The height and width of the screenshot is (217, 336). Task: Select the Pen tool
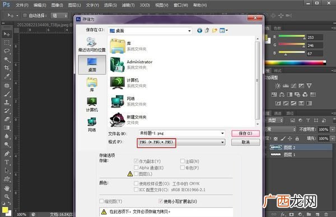pyautogui.click(x=7, y=153)
